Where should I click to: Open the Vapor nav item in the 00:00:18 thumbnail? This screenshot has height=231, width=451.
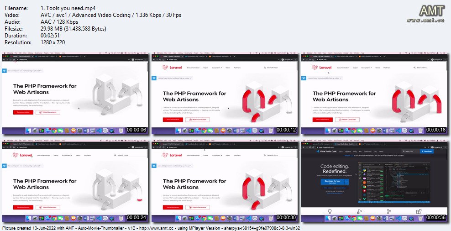tap(355, 68)
